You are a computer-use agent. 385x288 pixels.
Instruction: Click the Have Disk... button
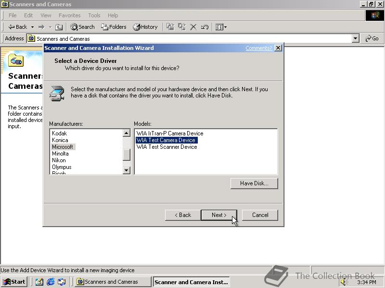pos(254,183)
